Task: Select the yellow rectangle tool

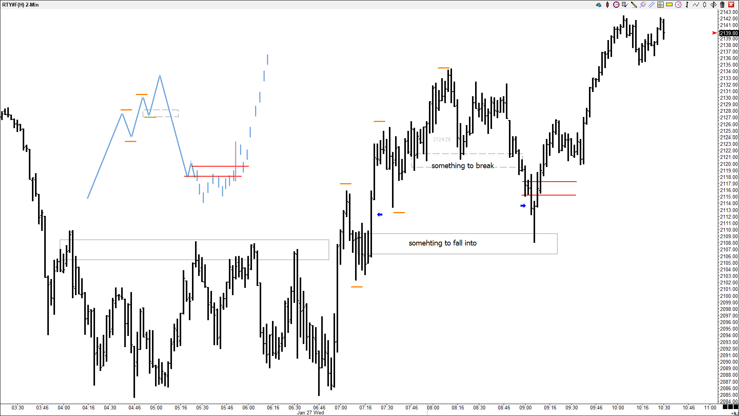Action: (669, 5)
